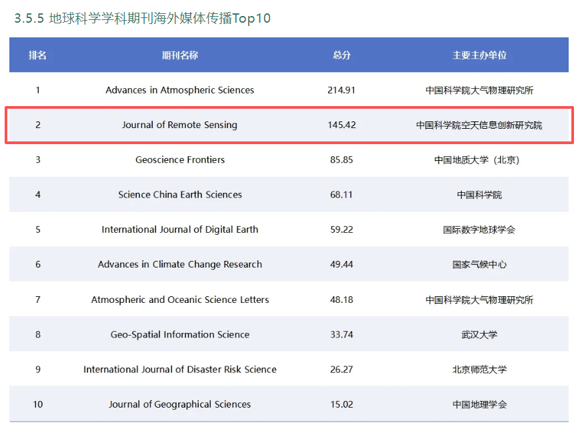Click International Journal of Digital Earth
Image resolution: width=578 pixels, height=433 pixels.
pos(179,230)
